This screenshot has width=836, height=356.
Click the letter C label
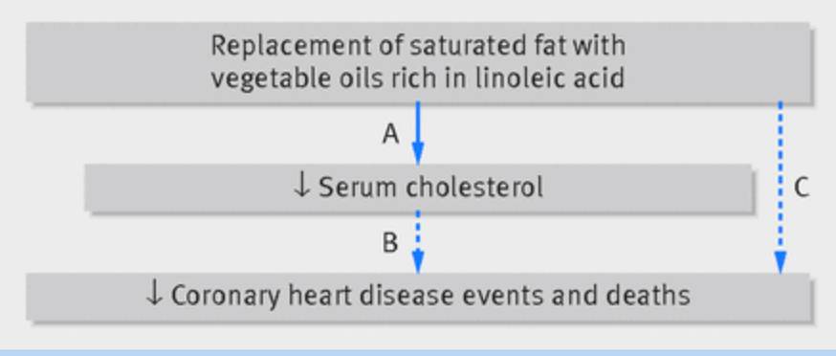click(802, 188)
